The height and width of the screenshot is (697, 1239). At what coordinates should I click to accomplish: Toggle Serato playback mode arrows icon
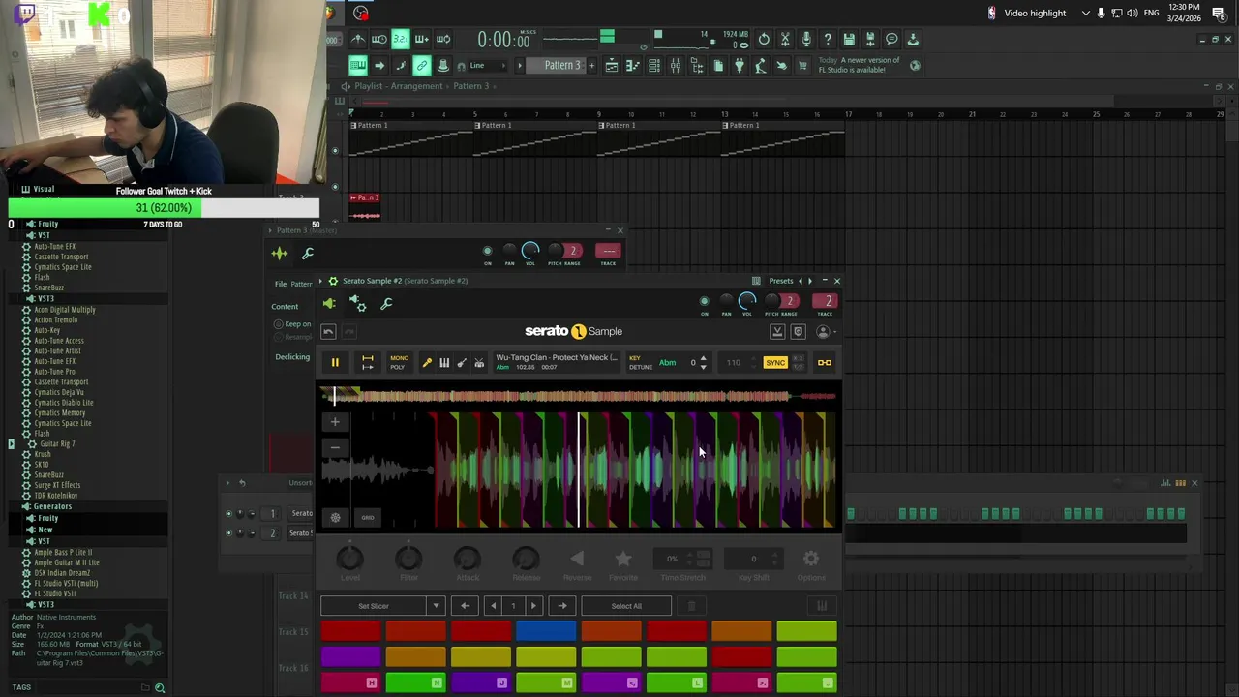coord(368,362)
